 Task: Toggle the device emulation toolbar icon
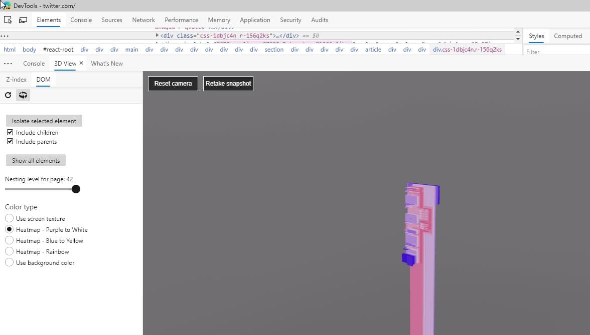coord(23,20)
